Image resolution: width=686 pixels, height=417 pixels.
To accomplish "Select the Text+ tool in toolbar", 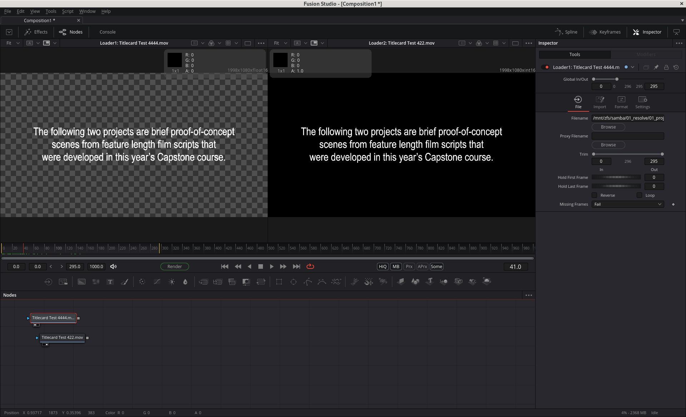I will 110,282.
